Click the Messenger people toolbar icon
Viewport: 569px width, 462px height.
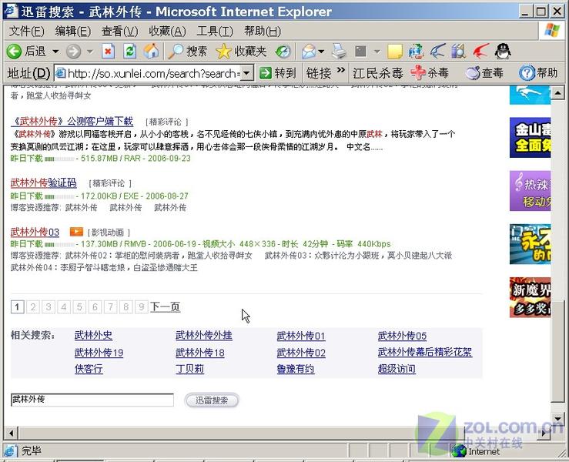tap(416, 51)
